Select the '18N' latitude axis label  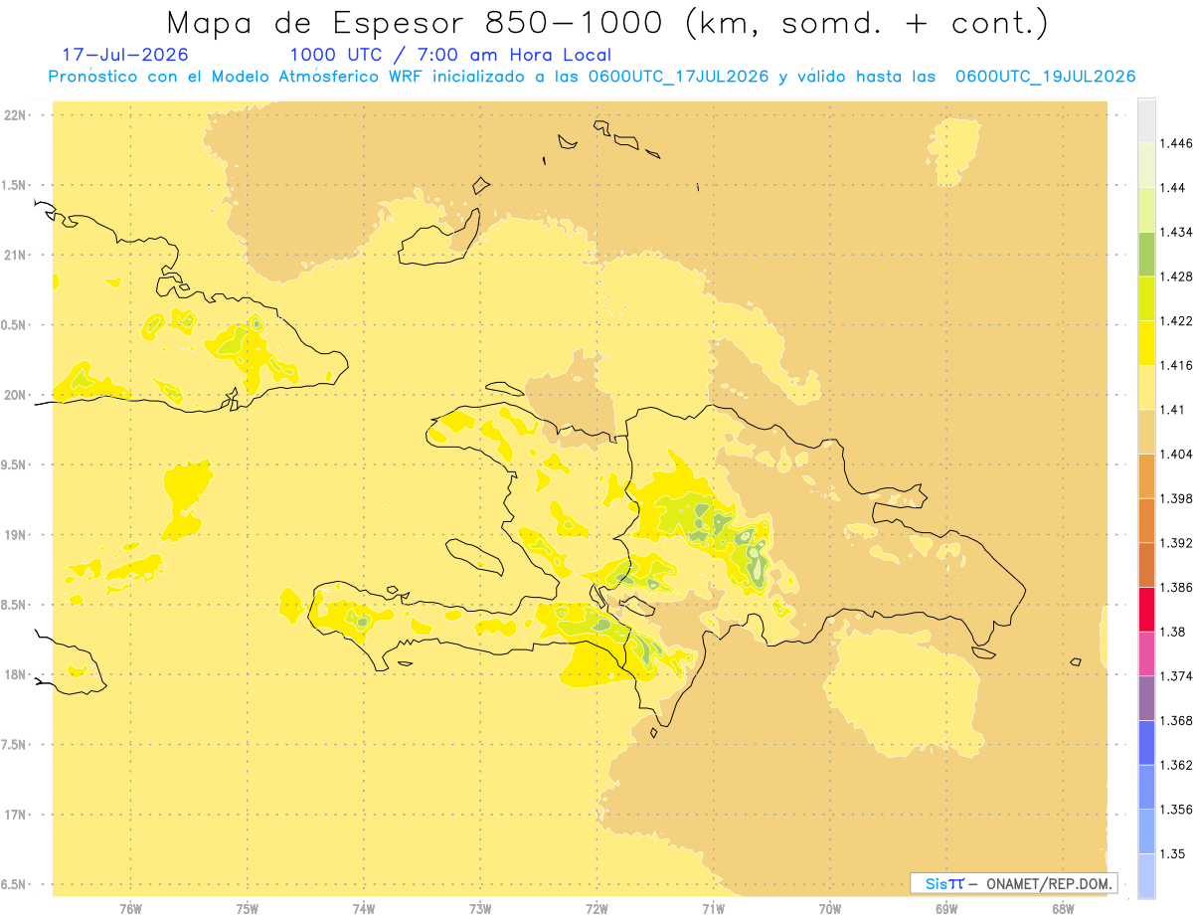click(15, 675)
